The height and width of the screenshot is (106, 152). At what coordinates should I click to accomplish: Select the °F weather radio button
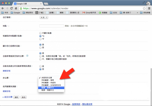tap(40, 39)
